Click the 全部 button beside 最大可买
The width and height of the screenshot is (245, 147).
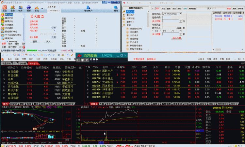(x=179, y=28)
